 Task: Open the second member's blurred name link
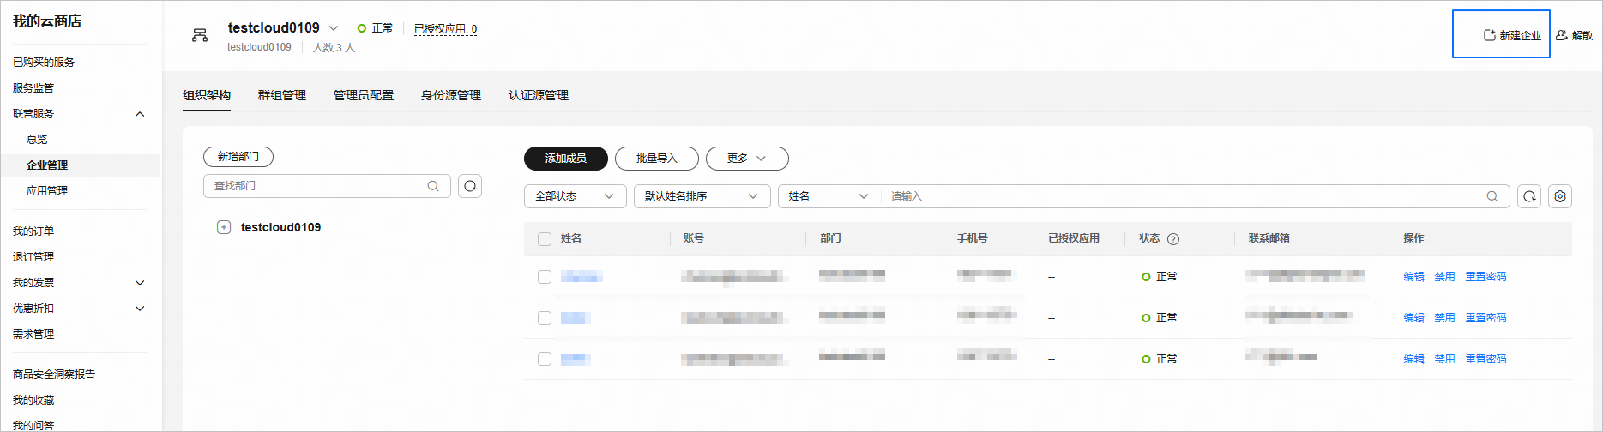(x=575, y=318)
